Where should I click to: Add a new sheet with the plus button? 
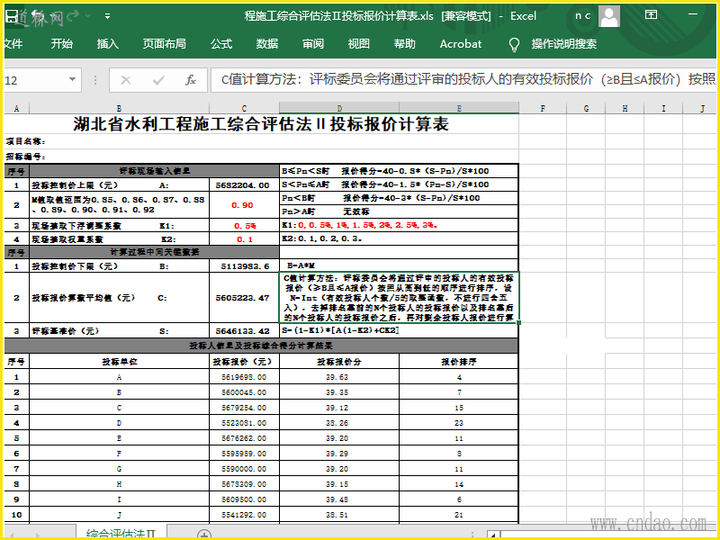pos(204,534)
